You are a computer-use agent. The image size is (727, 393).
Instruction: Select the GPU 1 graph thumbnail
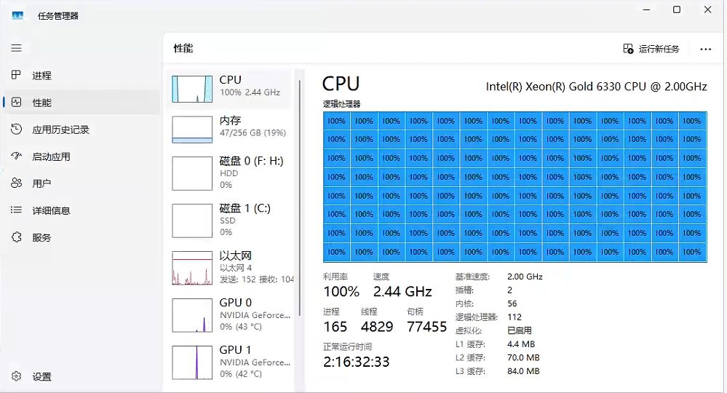pyautogui.click(x=192, y=362)
